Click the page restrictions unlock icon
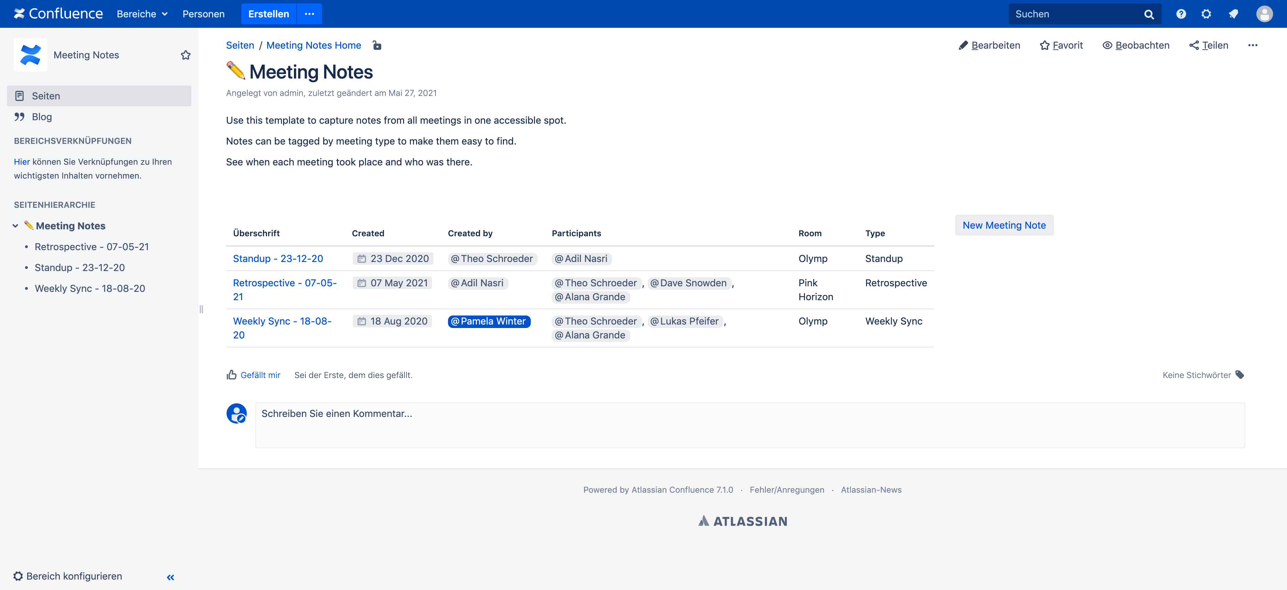Image resolution: width=1287 pixels, height=590 pixels. 377,46
